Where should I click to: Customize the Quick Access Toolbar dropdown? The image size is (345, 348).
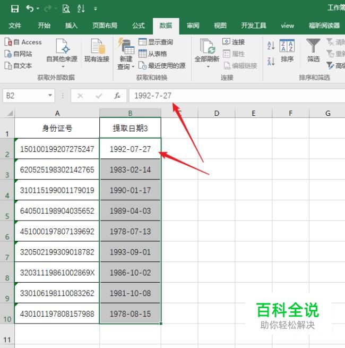pyautogui.click(x=96, y=9)
